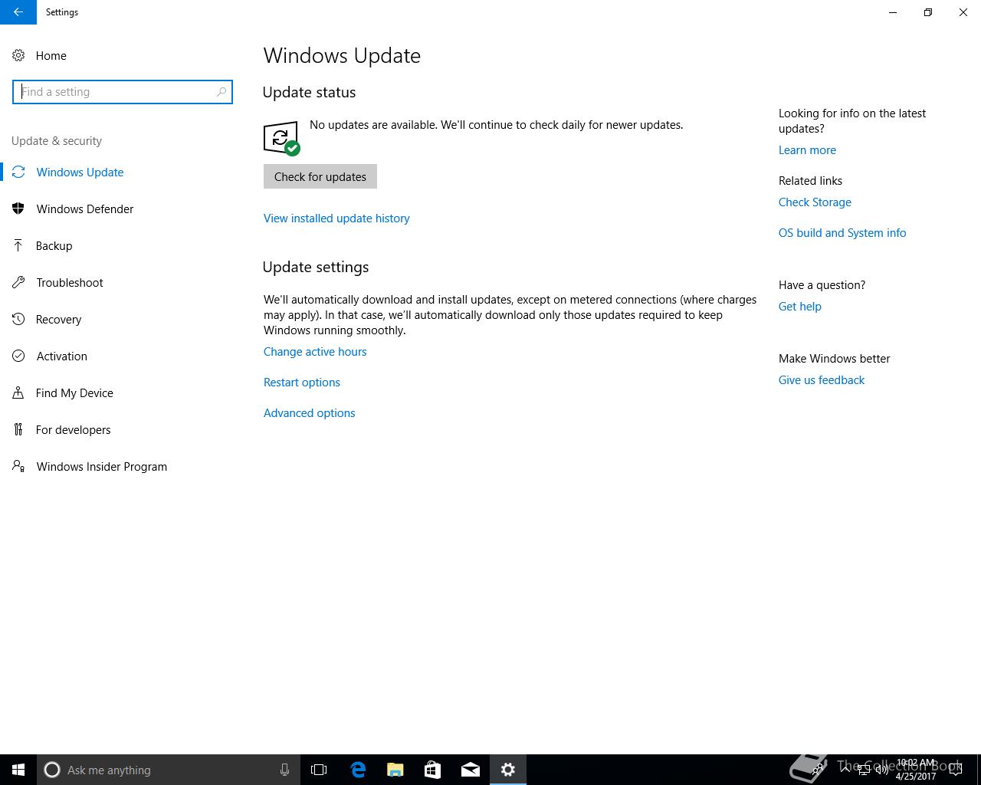Open the People icon in system tray
The height and width of the screenshot is (785, 981).
(x=819, y=770)
